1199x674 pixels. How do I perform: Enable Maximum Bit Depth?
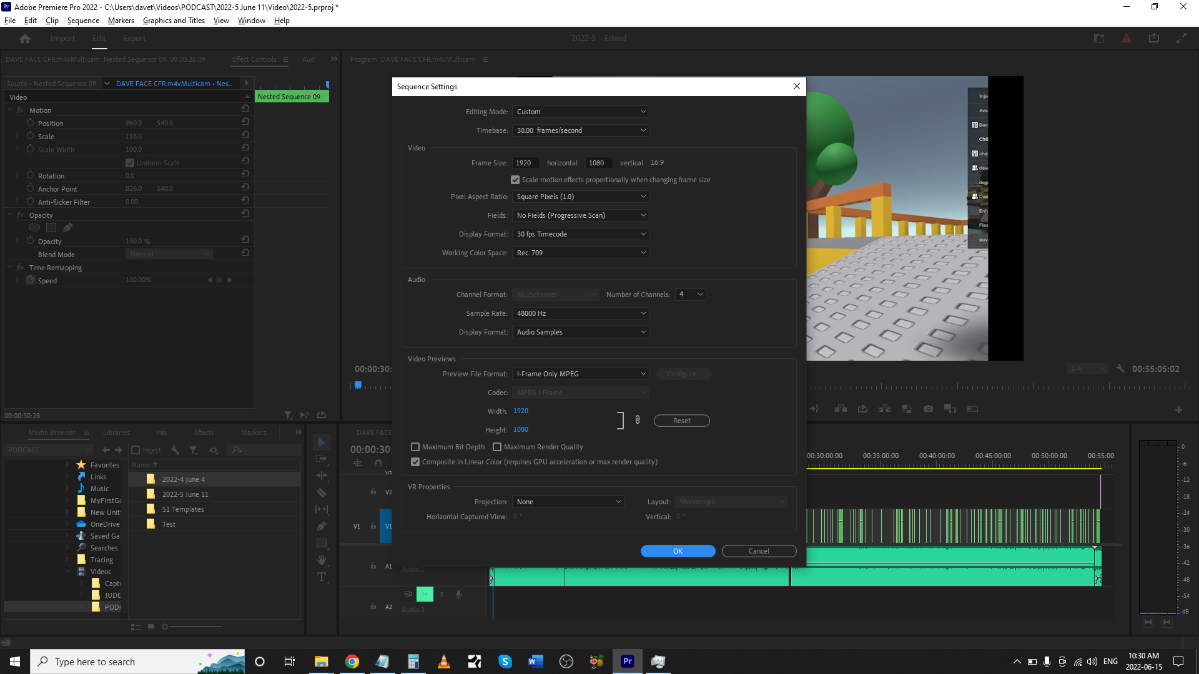(415, 447)
